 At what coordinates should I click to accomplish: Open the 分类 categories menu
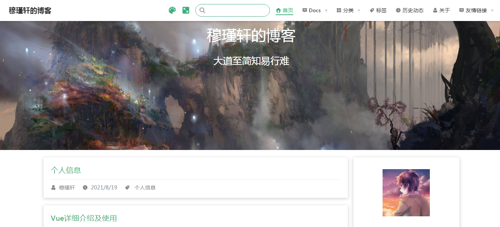pos(349,10)
